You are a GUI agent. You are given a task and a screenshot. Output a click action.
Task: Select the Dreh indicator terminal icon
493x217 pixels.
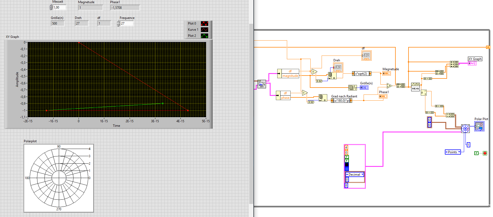point(338,68)
